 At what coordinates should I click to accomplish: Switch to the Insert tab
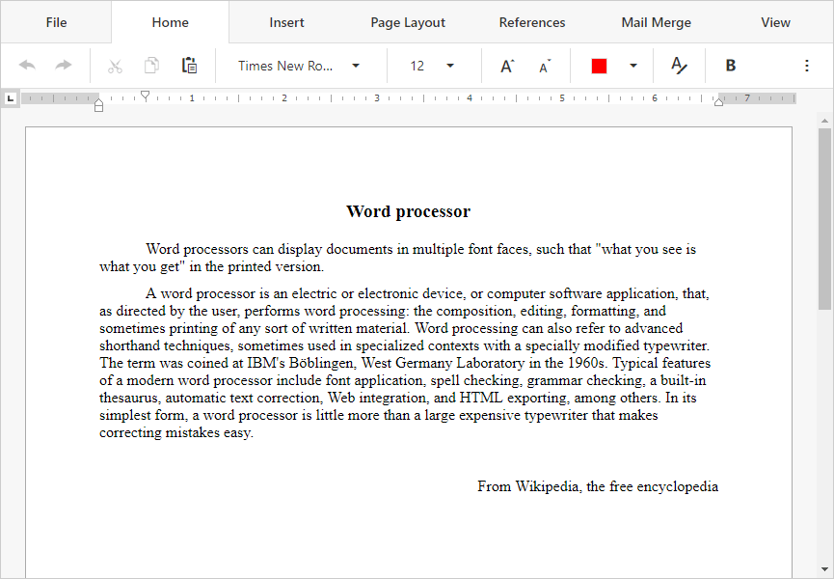pyautogui.click(x=286, y=22)
